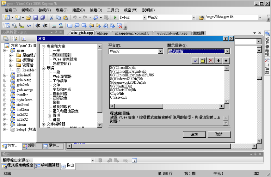This screenshot has width=271, height=177.
Task: Add a new directory line with folder icon
Action: tap(203, 60)
